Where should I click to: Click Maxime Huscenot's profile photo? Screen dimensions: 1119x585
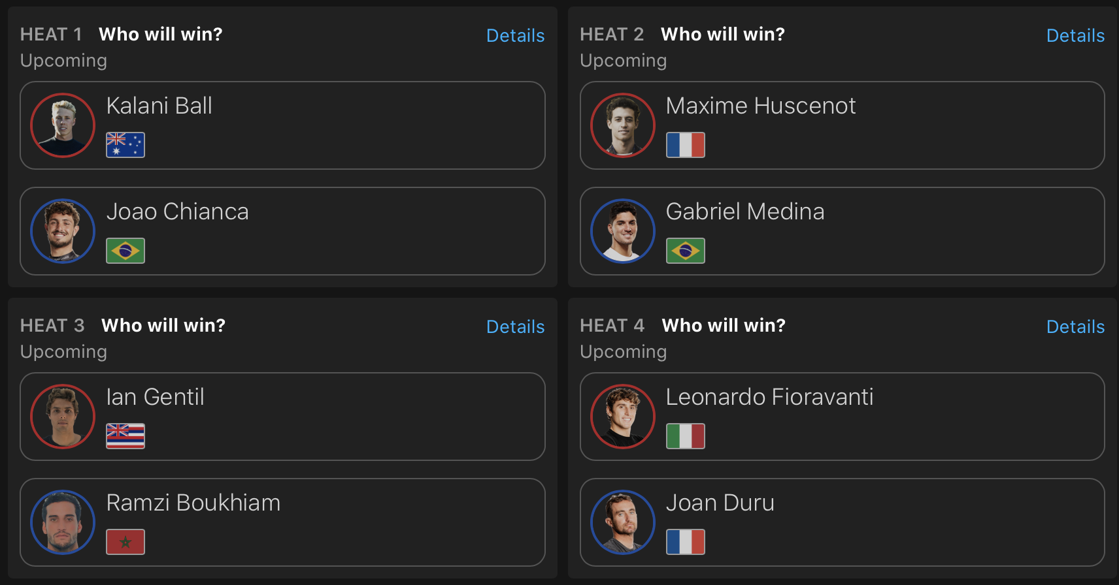623,125
